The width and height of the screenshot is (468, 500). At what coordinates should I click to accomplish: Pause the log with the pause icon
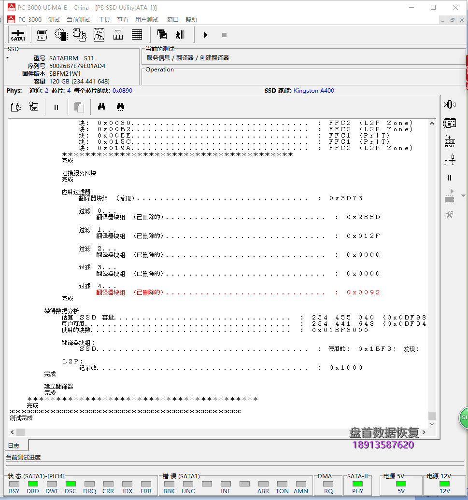[56, 108]
